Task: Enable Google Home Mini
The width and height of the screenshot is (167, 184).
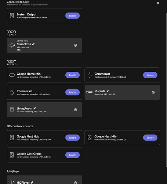Action: click(72, 75)
